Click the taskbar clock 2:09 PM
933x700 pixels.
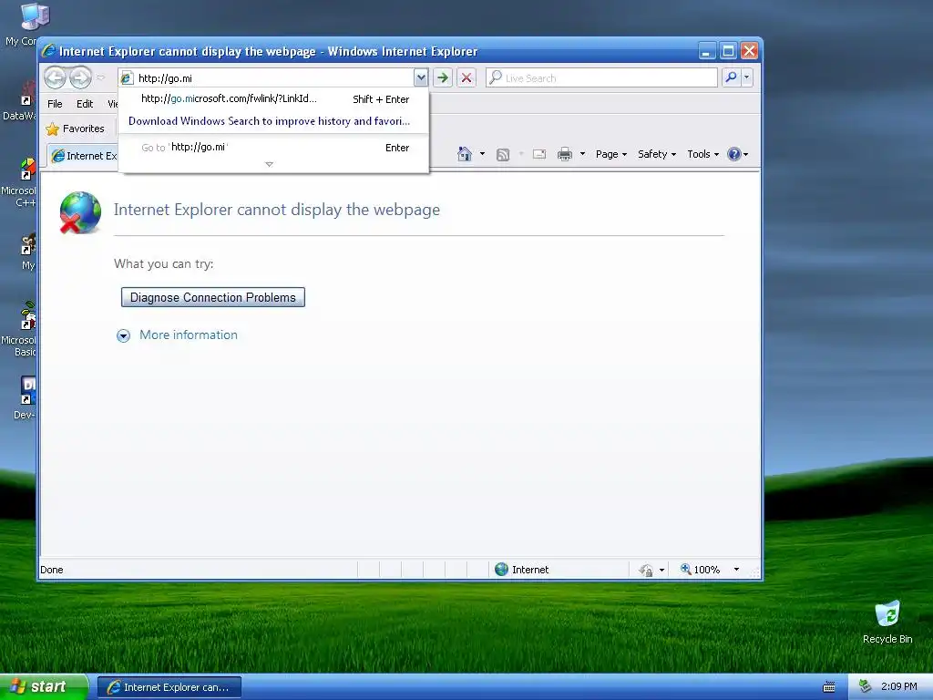click(898, 687)
